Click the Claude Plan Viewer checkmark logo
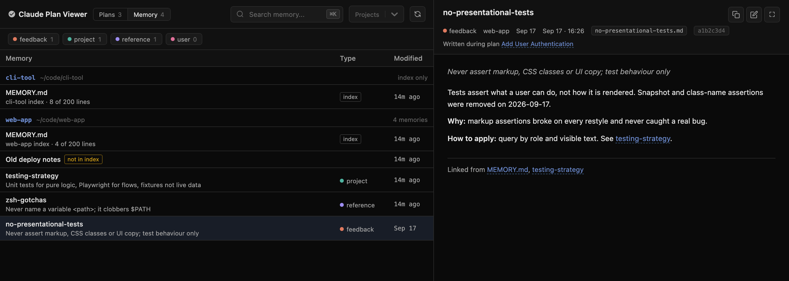This screenshot has width=789, height=281. click(12, 14)
